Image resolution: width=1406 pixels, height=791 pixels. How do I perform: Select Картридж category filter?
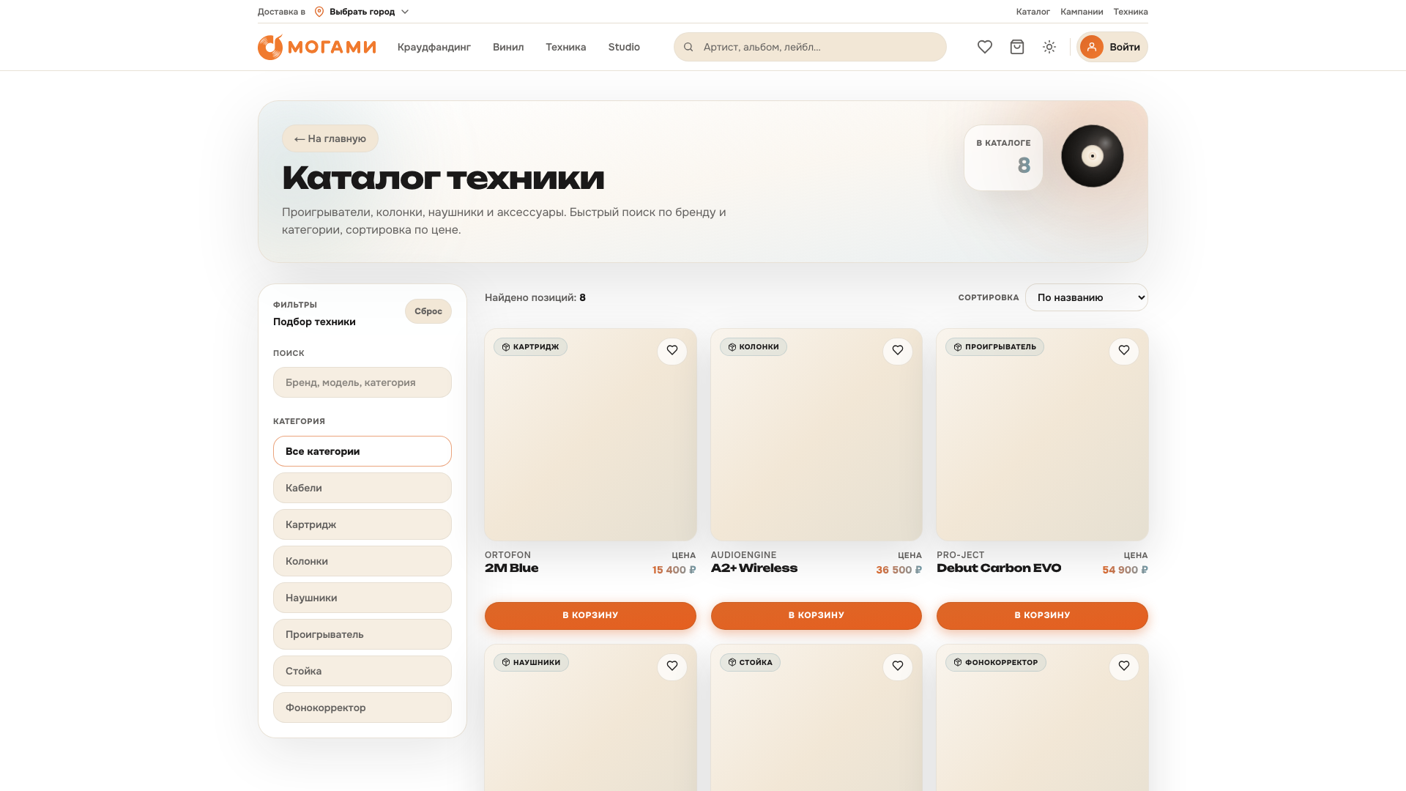pyautogui.click(x=362, y=524)
